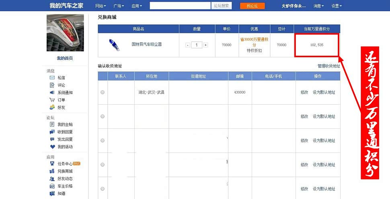Image resolution: width=390 pixels, height=199 pixels.
Task: Set 湖北-武汉-武昌 address as default via 设为默认地址
Action: pos(324,92)
